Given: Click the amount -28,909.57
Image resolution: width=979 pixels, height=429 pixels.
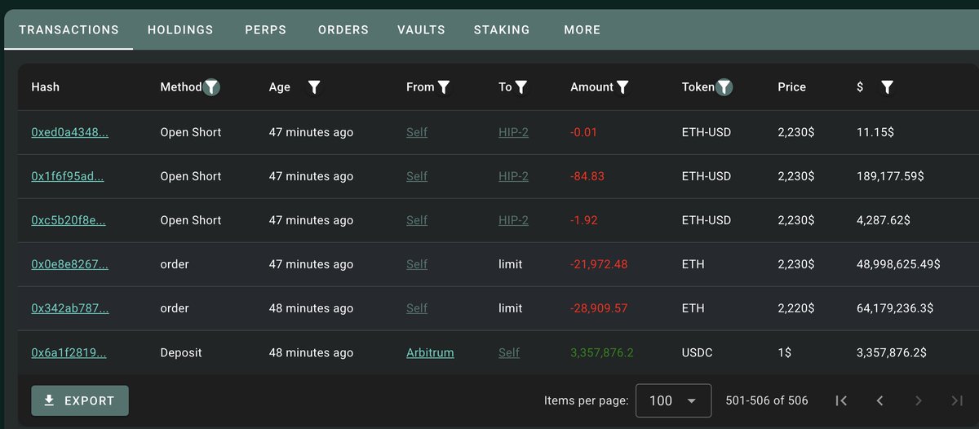Looking at the screenshot, I should pos(599,308).
